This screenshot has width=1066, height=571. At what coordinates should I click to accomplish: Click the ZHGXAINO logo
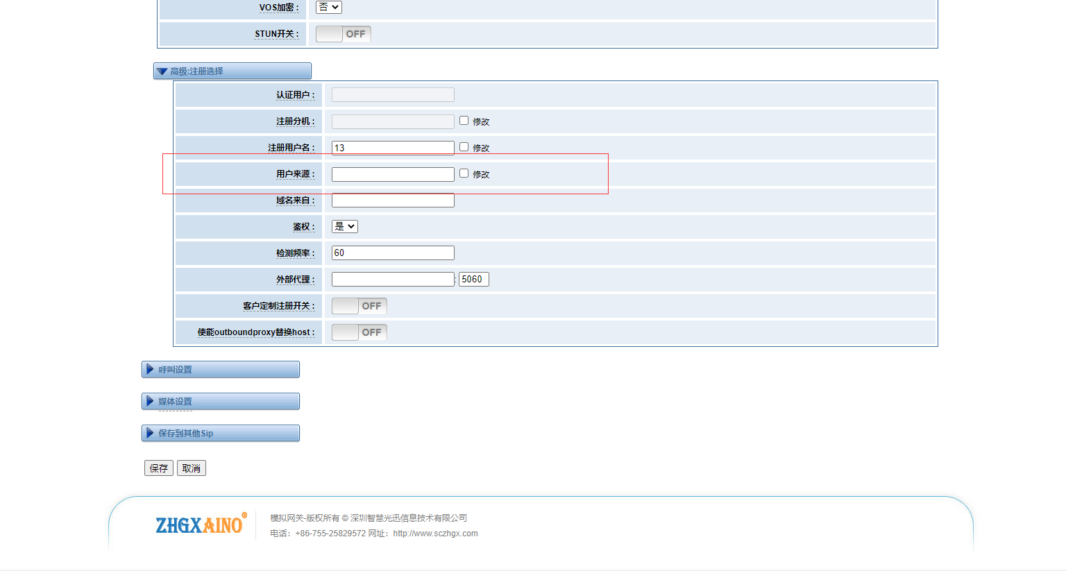click(200, 525)
